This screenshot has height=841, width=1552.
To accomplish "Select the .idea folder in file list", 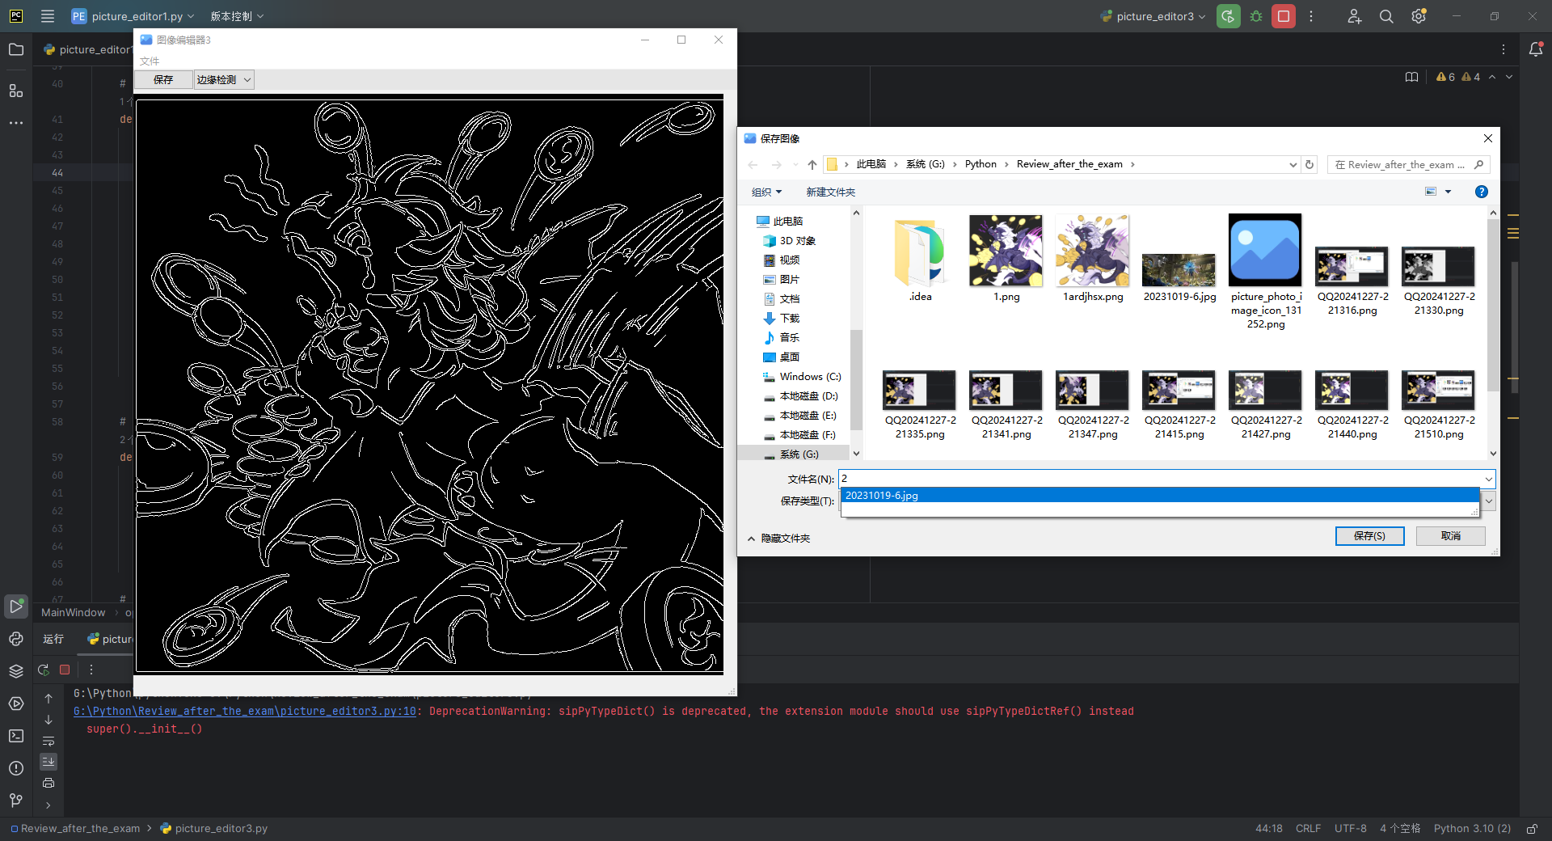I will click(920, 259).
